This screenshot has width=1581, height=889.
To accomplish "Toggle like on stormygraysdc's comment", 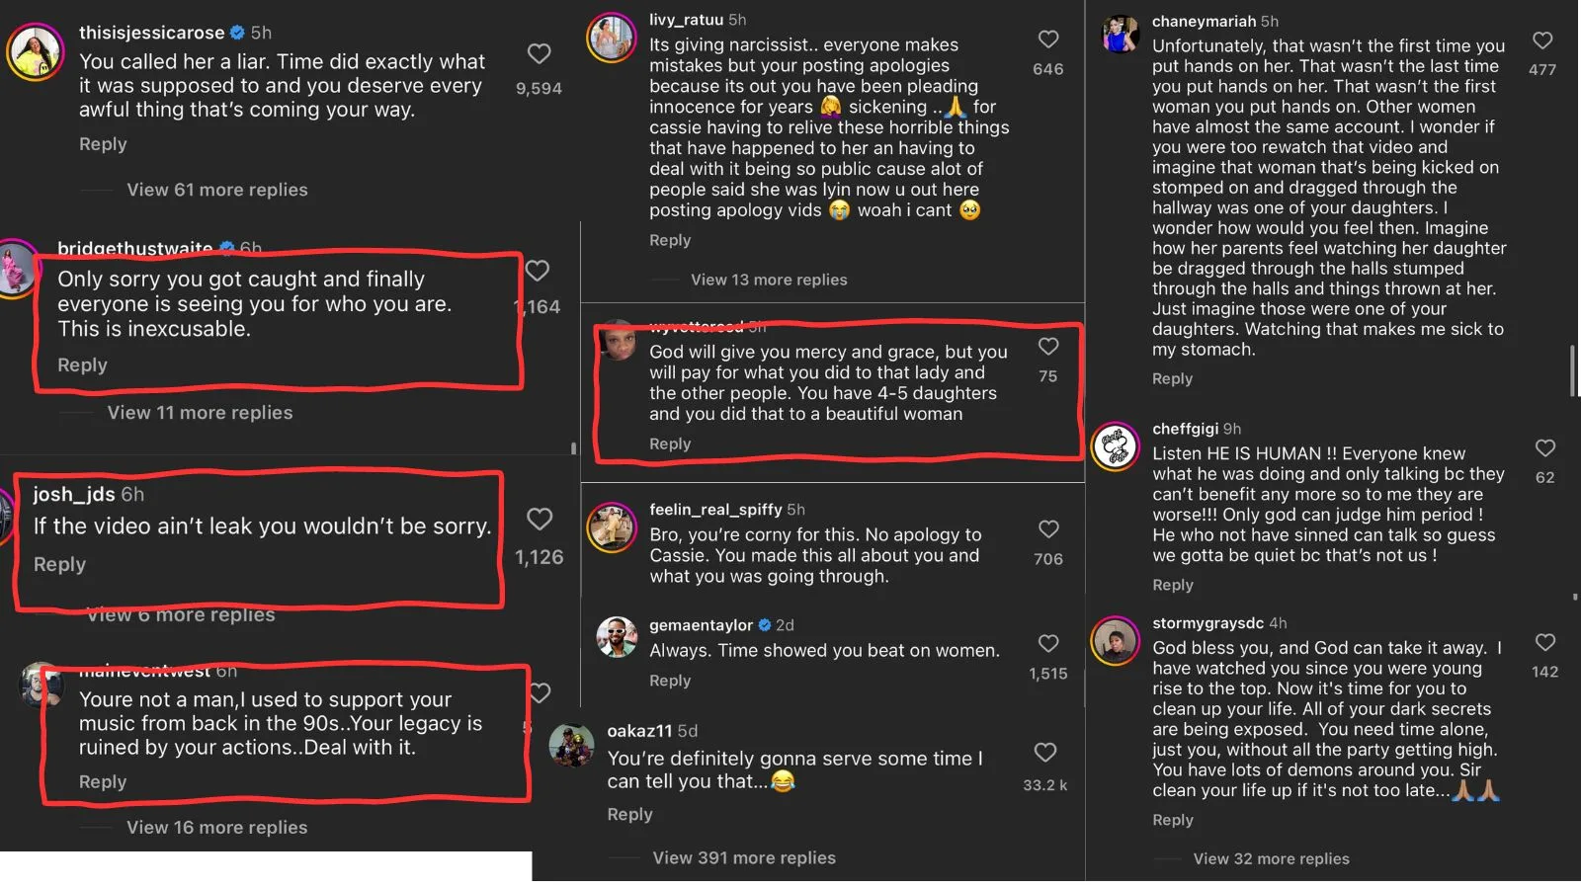I will [1545, 643].
